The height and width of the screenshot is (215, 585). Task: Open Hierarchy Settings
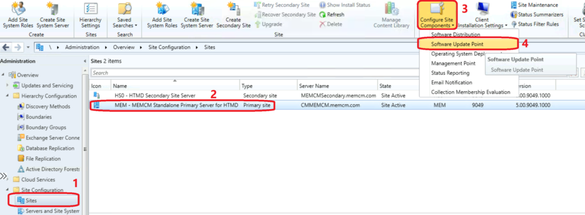click(91, 15)
